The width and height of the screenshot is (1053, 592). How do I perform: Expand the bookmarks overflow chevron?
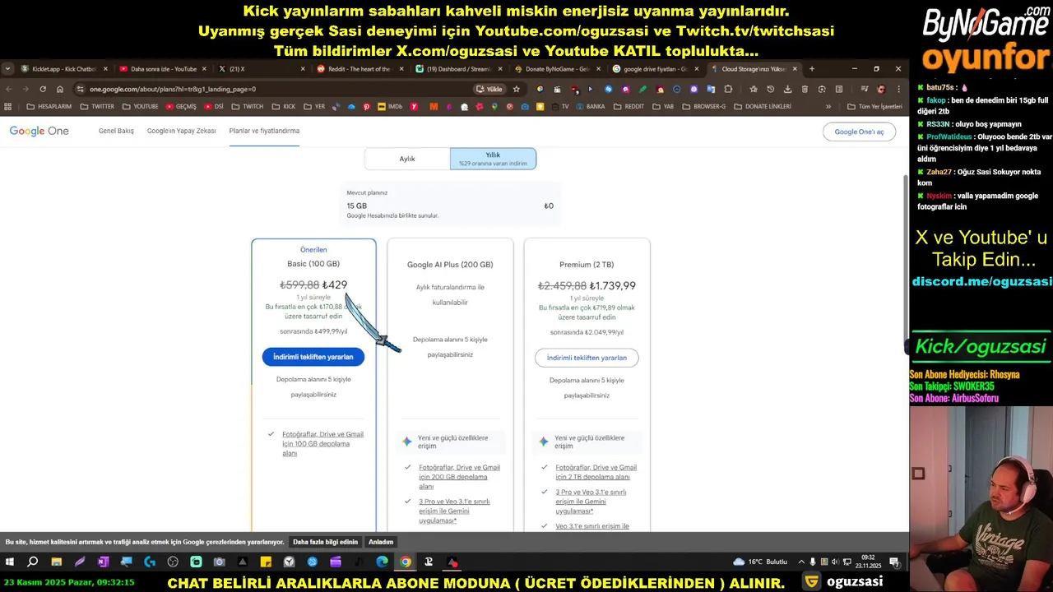tap(828, 106)
